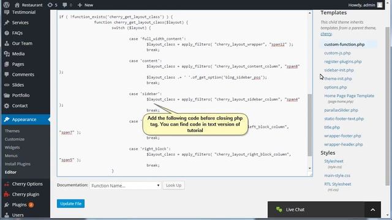Click the Comments bubble icon in sidebar
The width and height of the screenshot is (392, 220).
pyautogui.click(x=7, y=75)
